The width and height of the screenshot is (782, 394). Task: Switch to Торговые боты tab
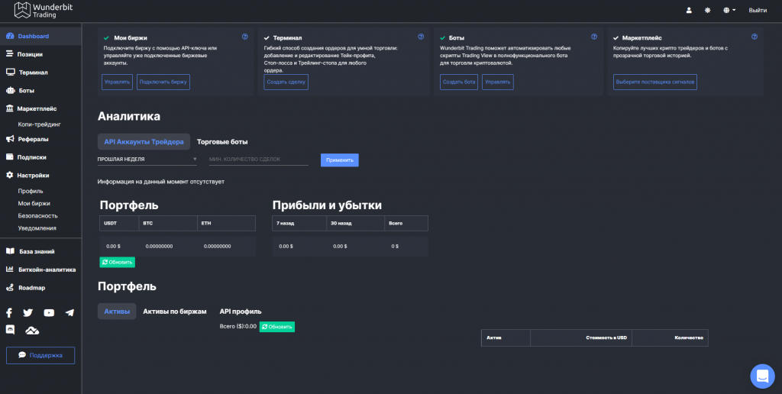tap(222, 142)
